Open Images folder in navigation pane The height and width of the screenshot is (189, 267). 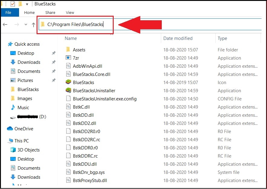click(25, 98)
